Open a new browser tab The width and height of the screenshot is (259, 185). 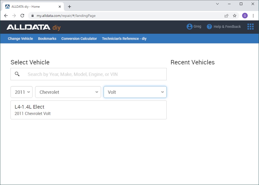69,7
